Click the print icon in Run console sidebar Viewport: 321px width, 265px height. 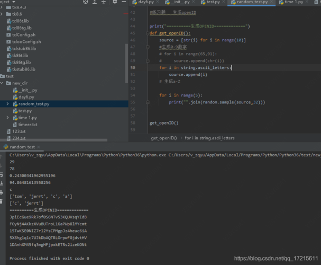tap(2, 192)
